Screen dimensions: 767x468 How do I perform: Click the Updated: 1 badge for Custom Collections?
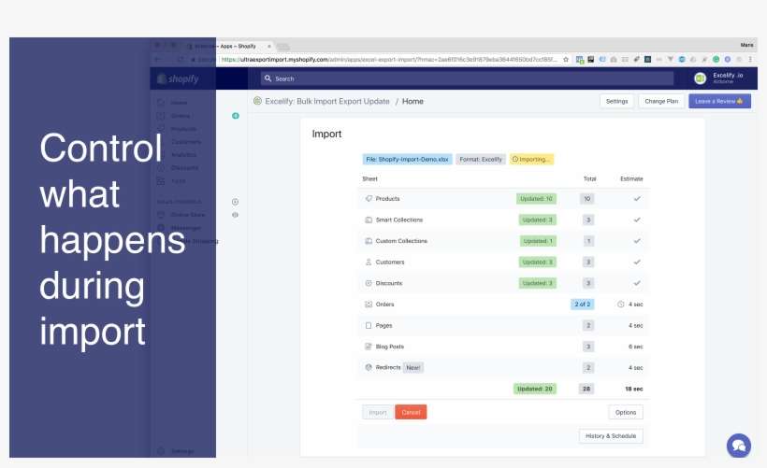click(538, 241)
